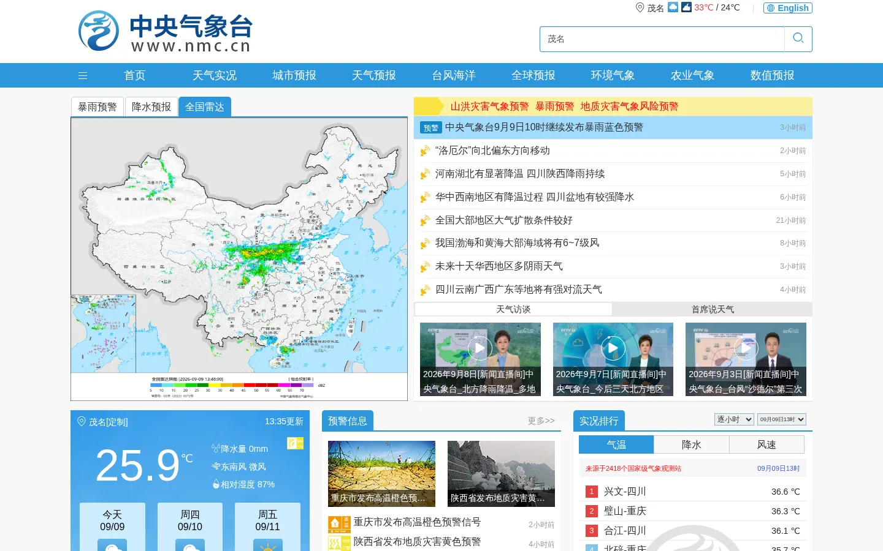Switch to the 降水预报 tab
The width and height of the screenshot is (883, 551).
point(151,107)
